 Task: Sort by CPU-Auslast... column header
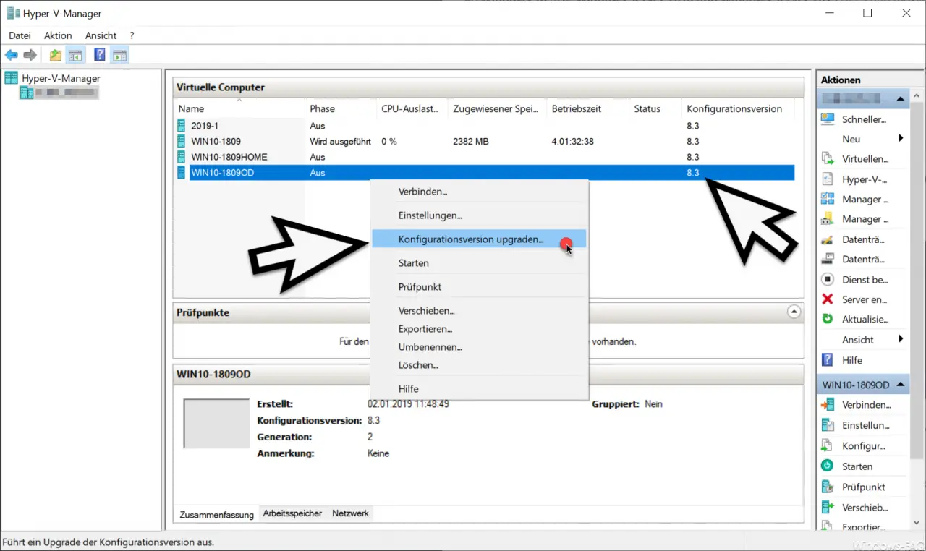point(412,108)
